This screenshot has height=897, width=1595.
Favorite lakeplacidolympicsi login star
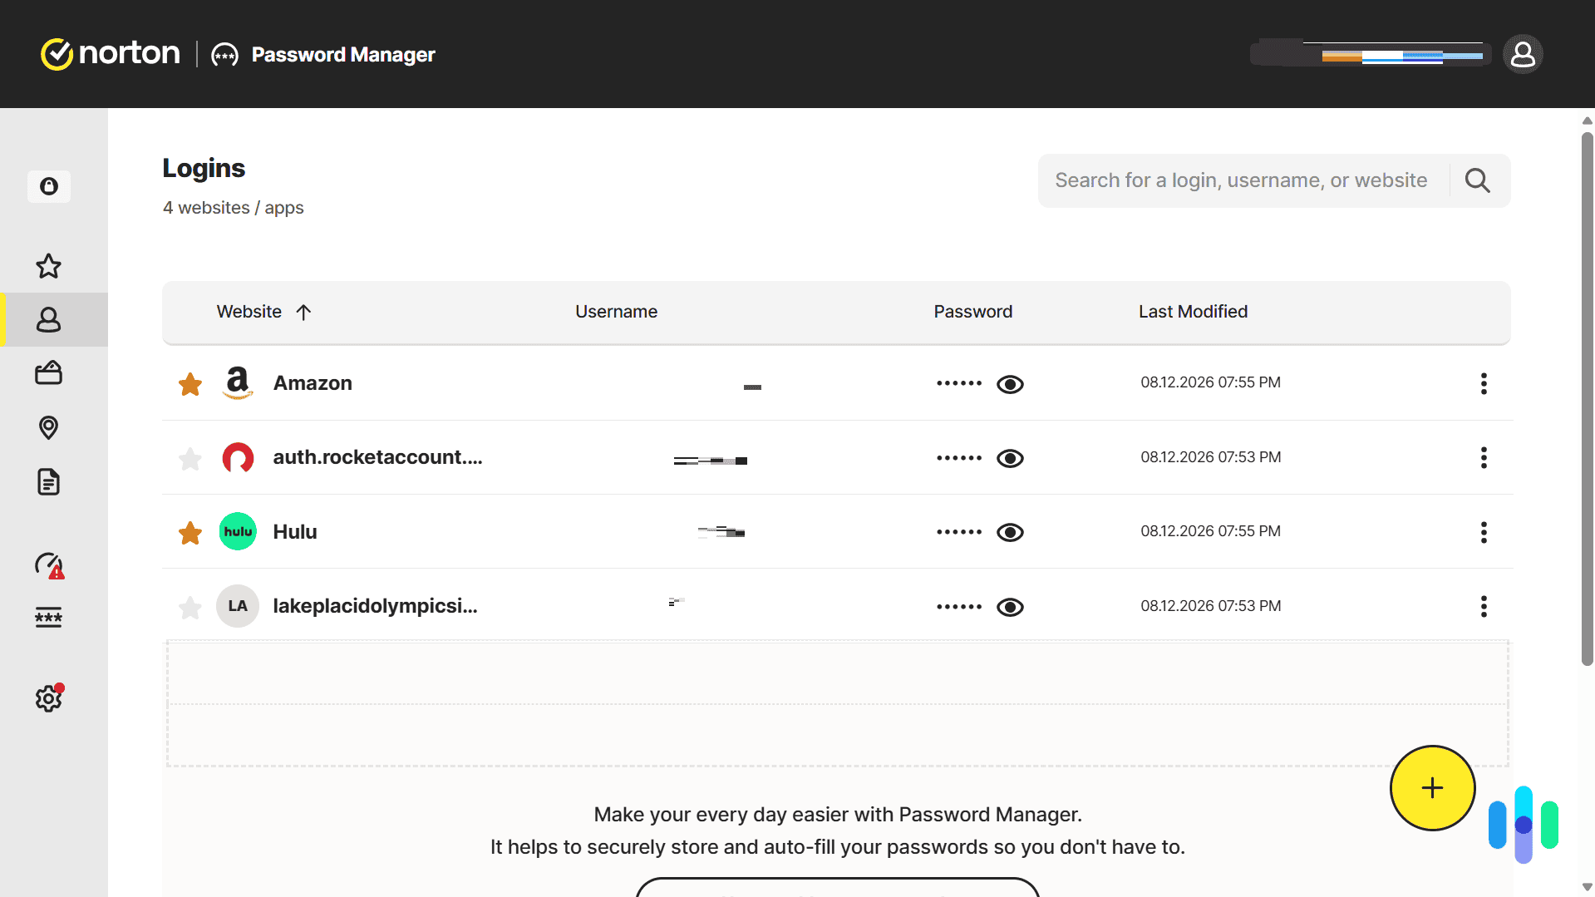point(190,608)
